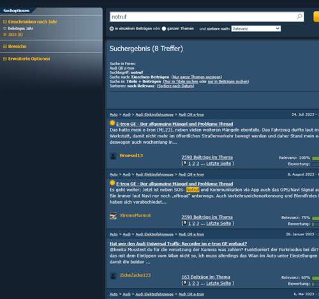Click the orange sun icon on first result
The height and width of the screenshot is (299, 319).
point(112,123)
